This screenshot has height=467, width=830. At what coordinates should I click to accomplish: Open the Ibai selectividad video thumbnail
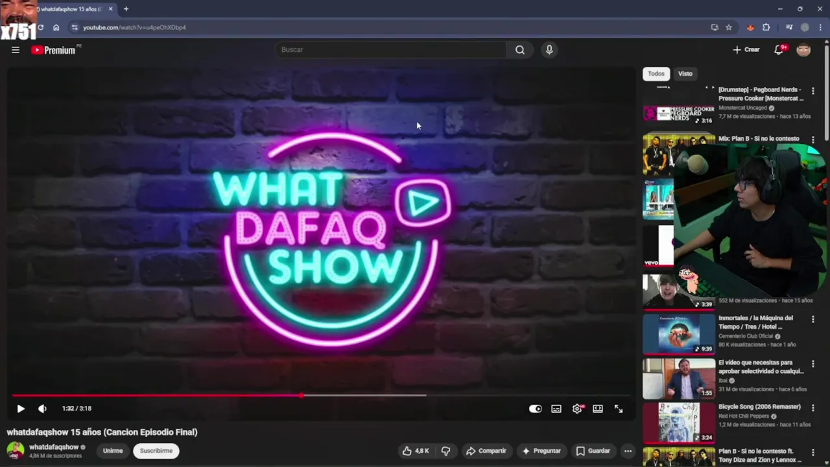point(679,379)
